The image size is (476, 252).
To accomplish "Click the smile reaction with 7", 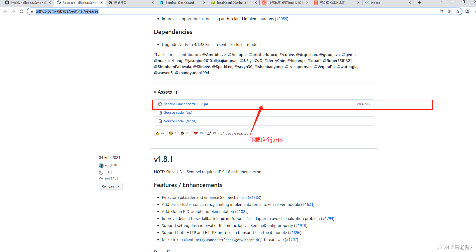I will [173, 133].
